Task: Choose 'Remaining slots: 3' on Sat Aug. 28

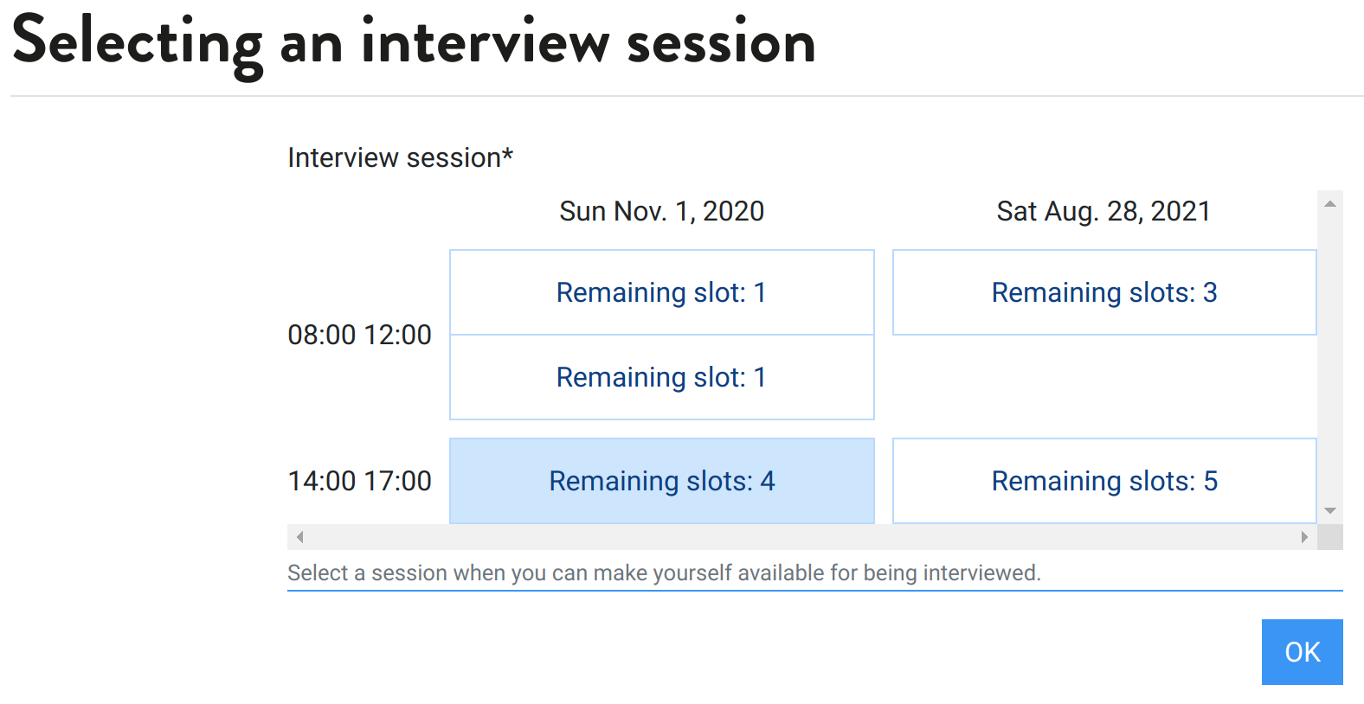Action: coord(1103,292)
